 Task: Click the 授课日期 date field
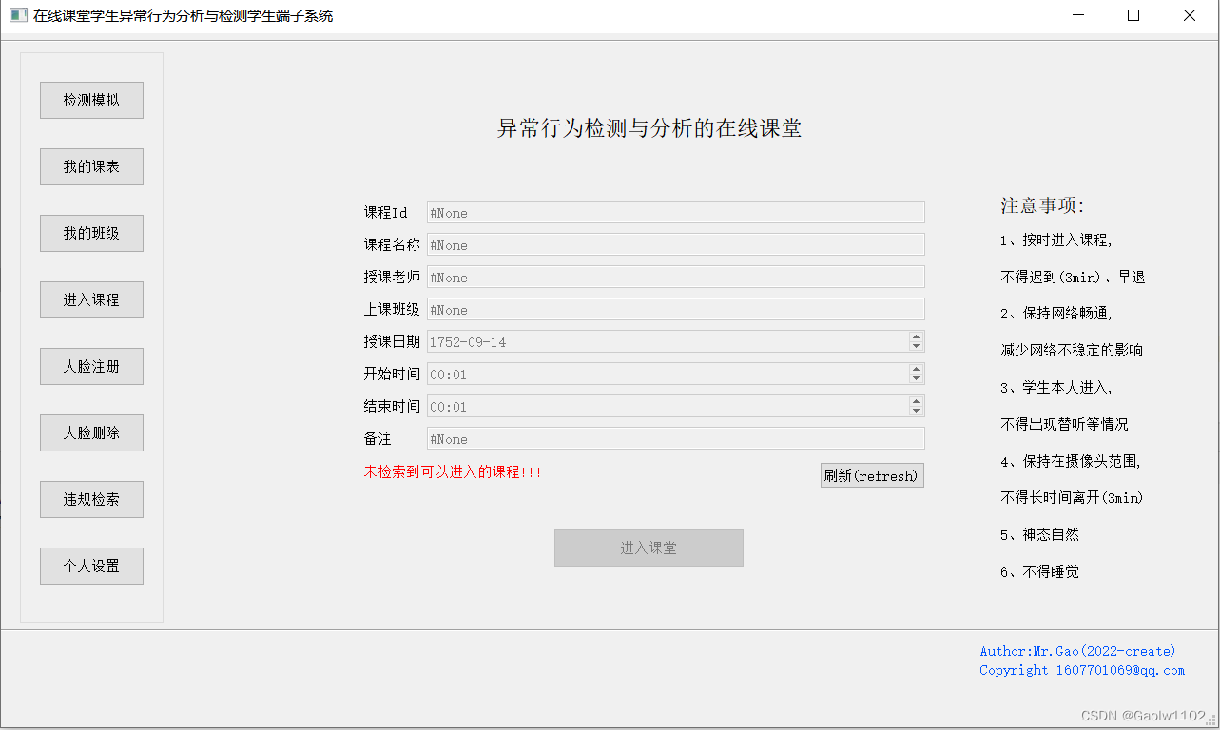click(675, 341)
